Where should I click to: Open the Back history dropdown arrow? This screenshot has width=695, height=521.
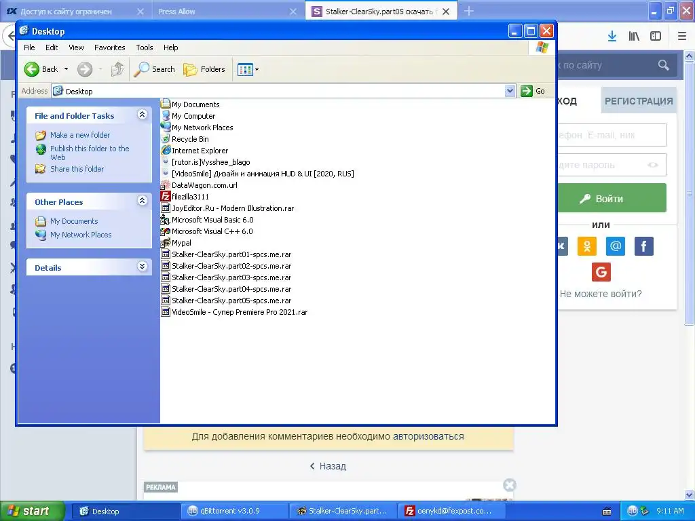66,69
